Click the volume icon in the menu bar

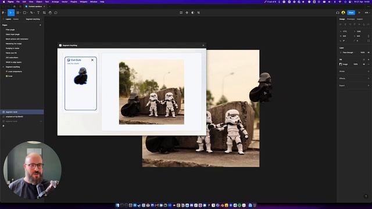coord(330,2)
